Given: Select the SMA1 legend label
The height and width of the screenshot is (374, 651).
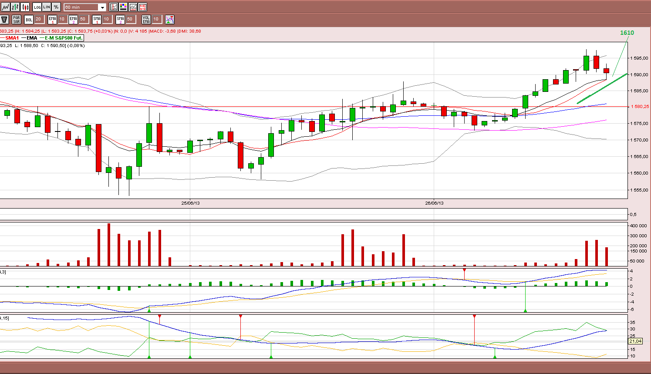Looking at the screenshot, I should click(x=12, y=38).
